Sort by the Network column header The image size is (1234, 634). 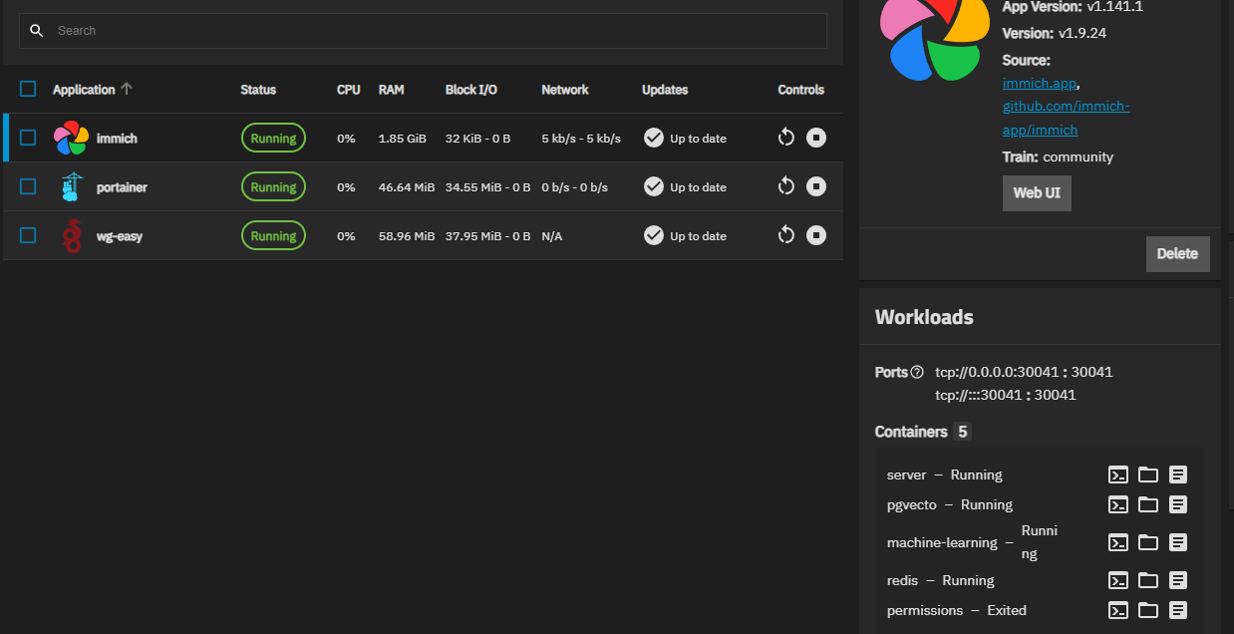pyautogui.click(x=565, y=90)
